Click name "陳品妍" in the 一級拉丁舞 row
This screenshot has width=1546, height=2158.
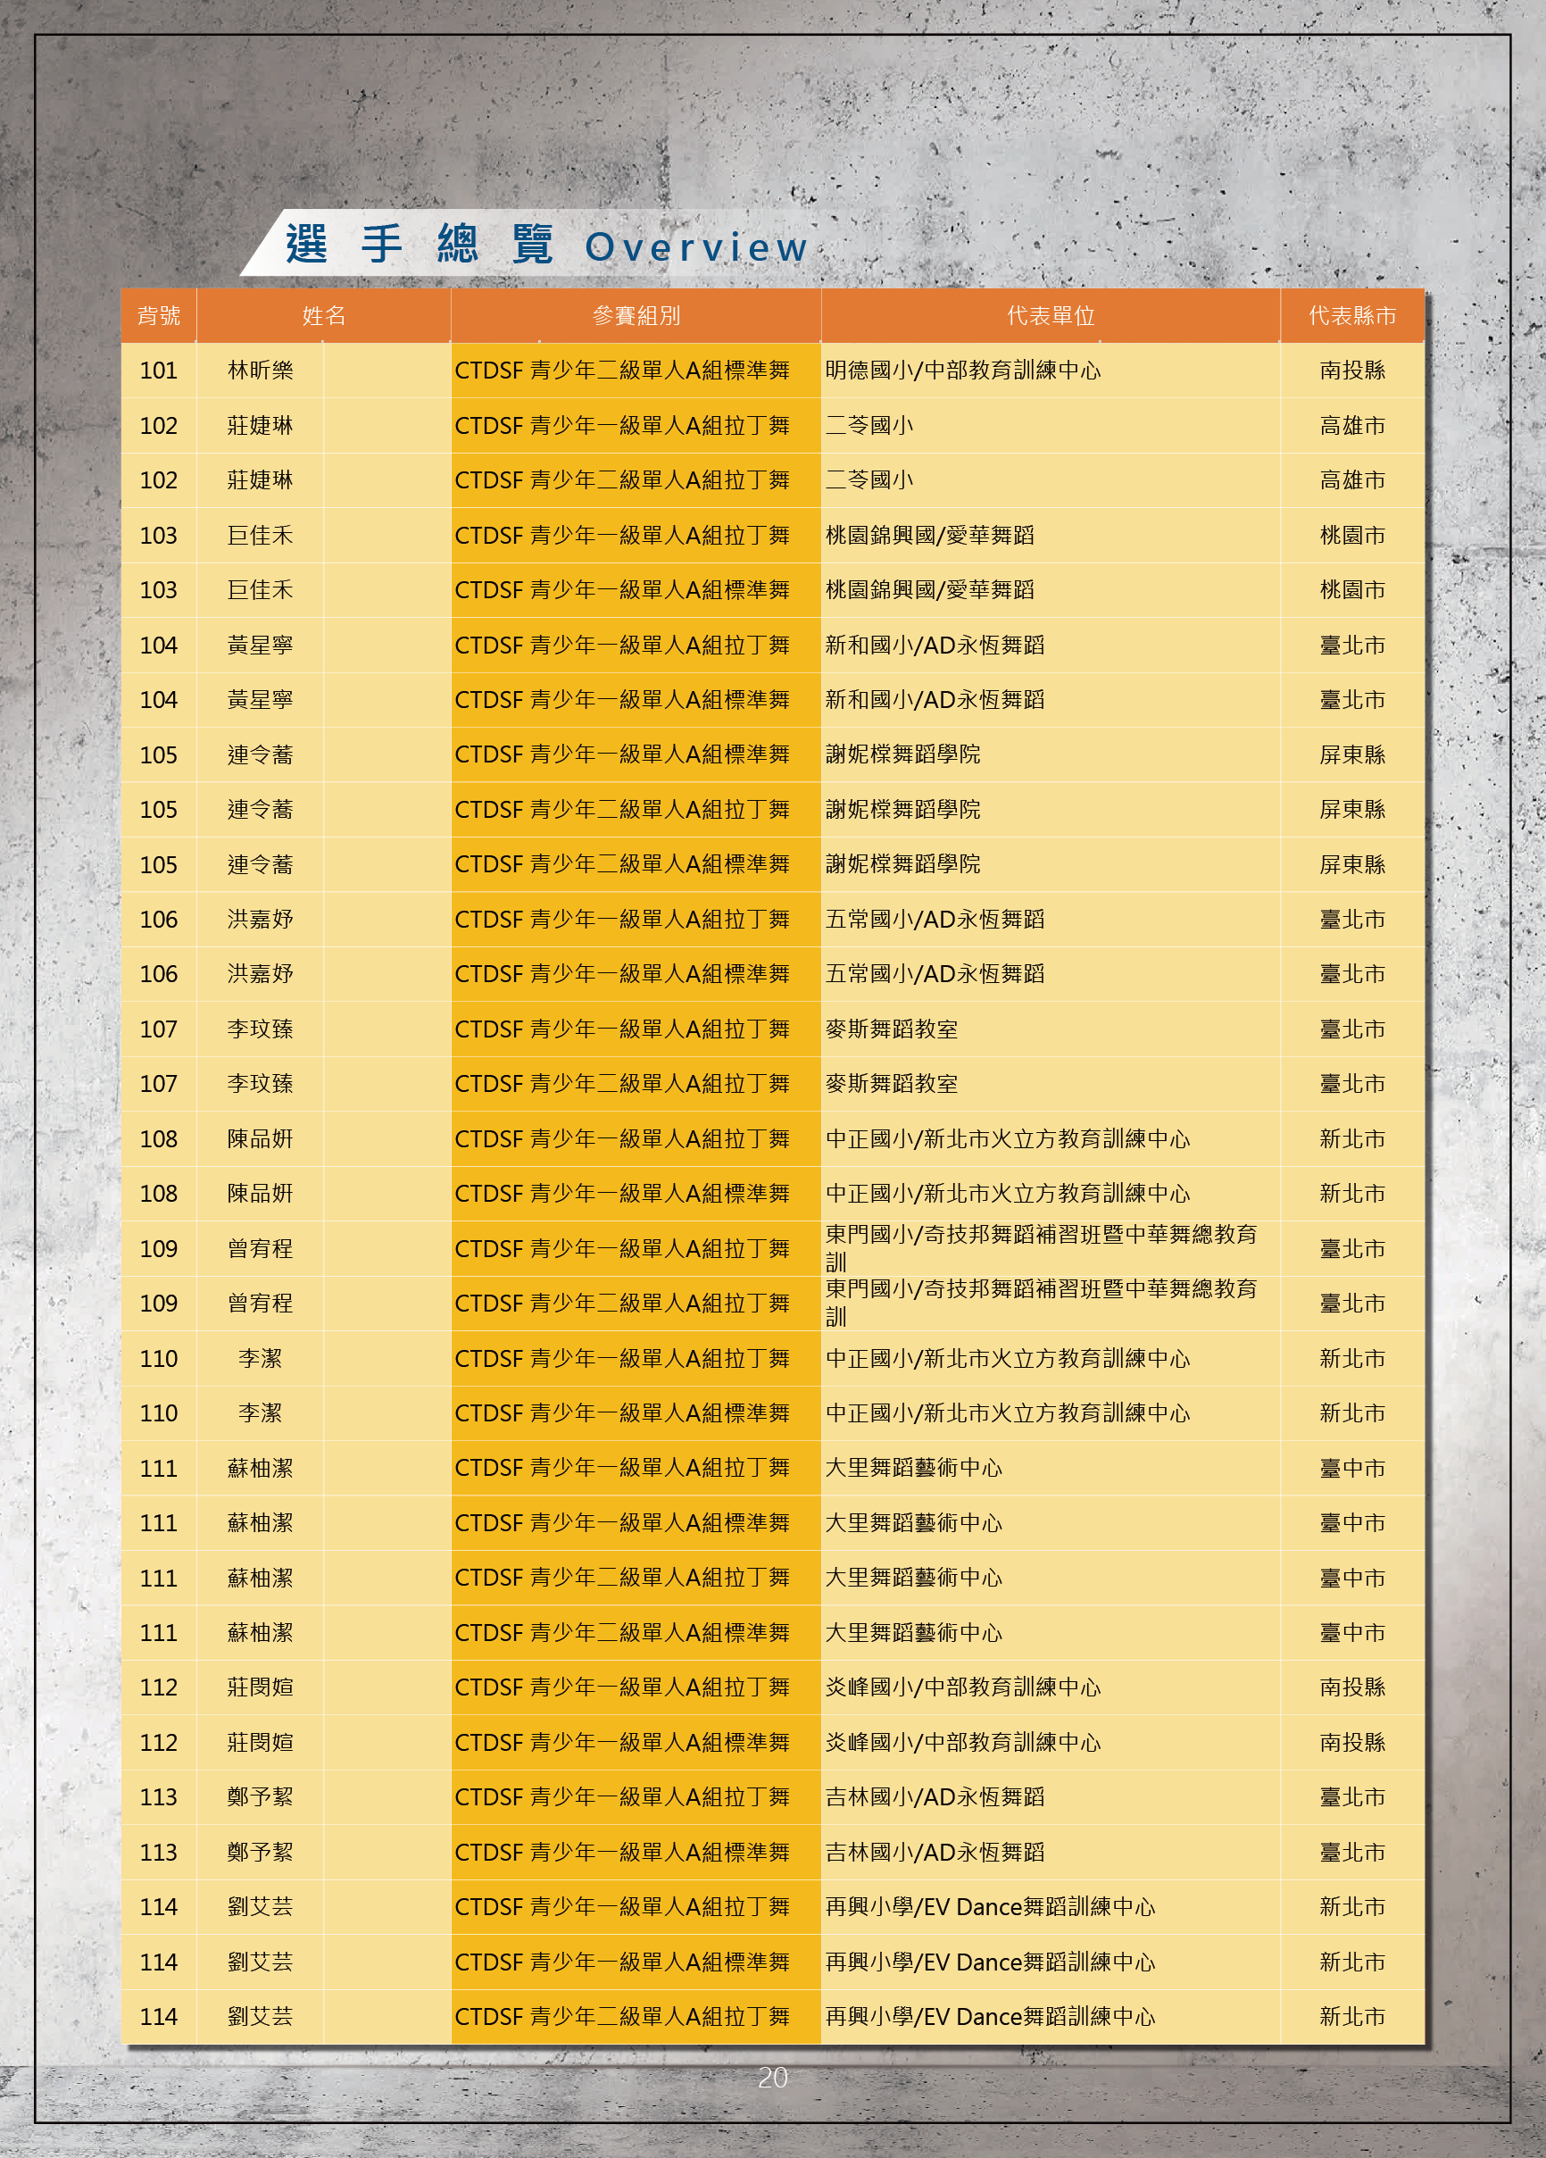[260, 1139]
